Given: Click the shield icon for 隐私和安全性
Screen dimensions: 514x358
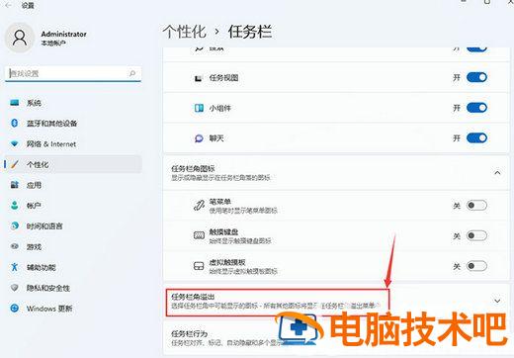Looking at the screenshot, I should click(15, 288).
